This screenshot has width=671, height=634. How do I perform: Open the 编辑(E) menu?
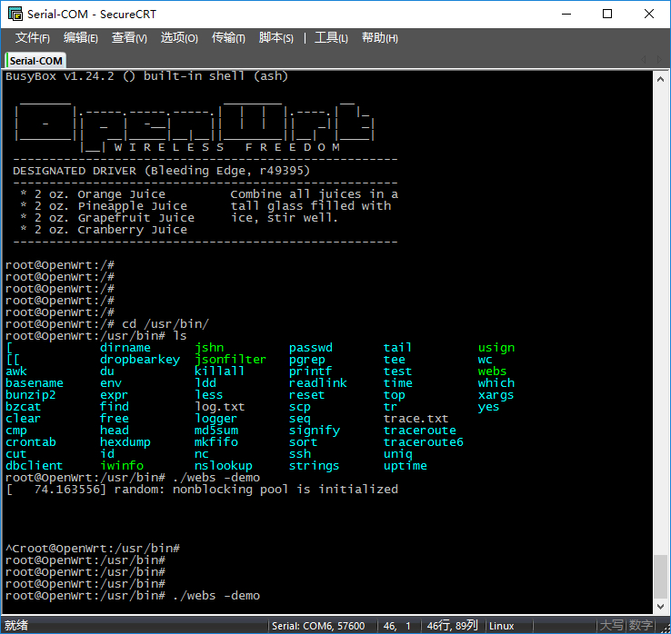(81, 37)
